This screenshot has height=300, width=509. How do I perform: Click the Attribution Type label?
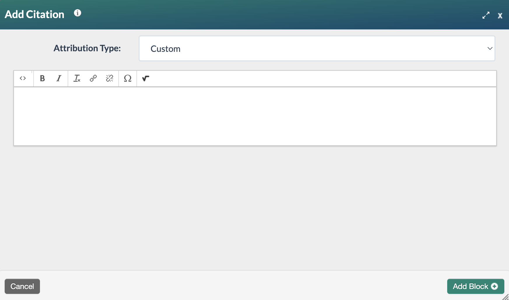(87, 48)
